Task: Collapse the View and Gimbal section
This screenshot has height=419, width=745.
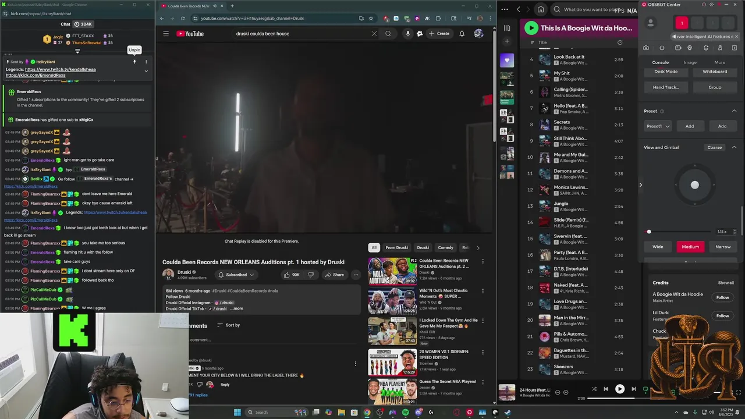Action: pos(734,147)
